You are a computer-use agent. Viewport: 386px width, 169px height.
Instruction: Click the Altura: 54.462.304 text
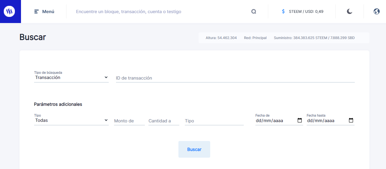221,38
